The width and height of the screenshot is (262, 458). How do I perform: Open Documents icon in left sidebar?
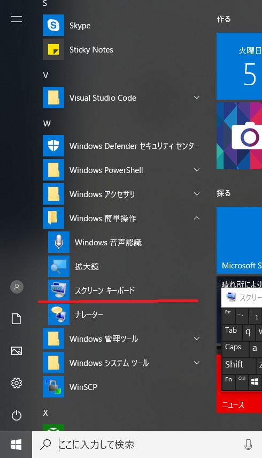(17, 319)
